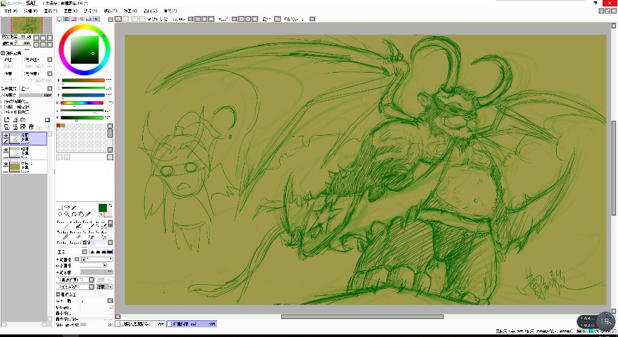Image resolution: width=618 pixels, height=337 pixels.
Task: Select the magic wand tool
Action: click(x=74, y=206)
